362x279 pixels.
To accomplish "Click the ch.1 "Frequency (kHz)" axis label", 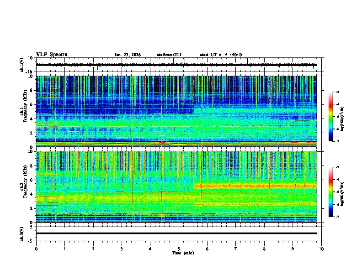I will click(25, 106).
